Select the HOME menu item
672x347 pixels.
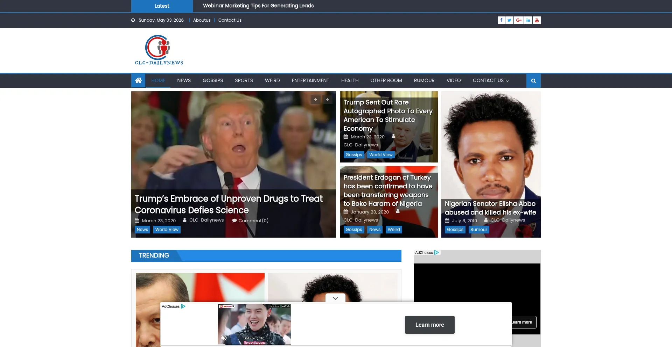click(x=158, y=80)
